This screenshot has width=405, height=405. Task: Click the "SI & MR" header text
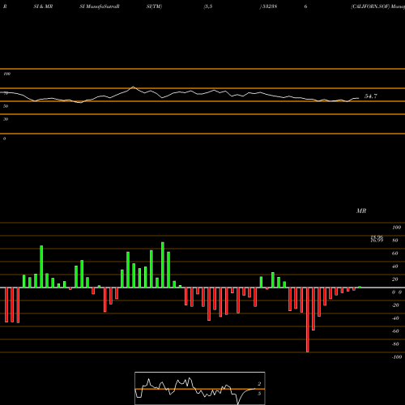tap(43, 6)
